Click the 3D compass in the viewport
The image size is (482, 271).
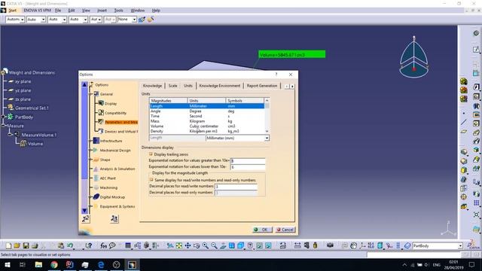[x=413, y=57]
